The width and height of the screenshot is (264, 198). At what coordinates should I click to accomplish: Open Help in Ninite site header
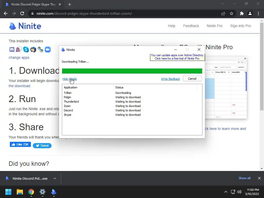[171, 26]
